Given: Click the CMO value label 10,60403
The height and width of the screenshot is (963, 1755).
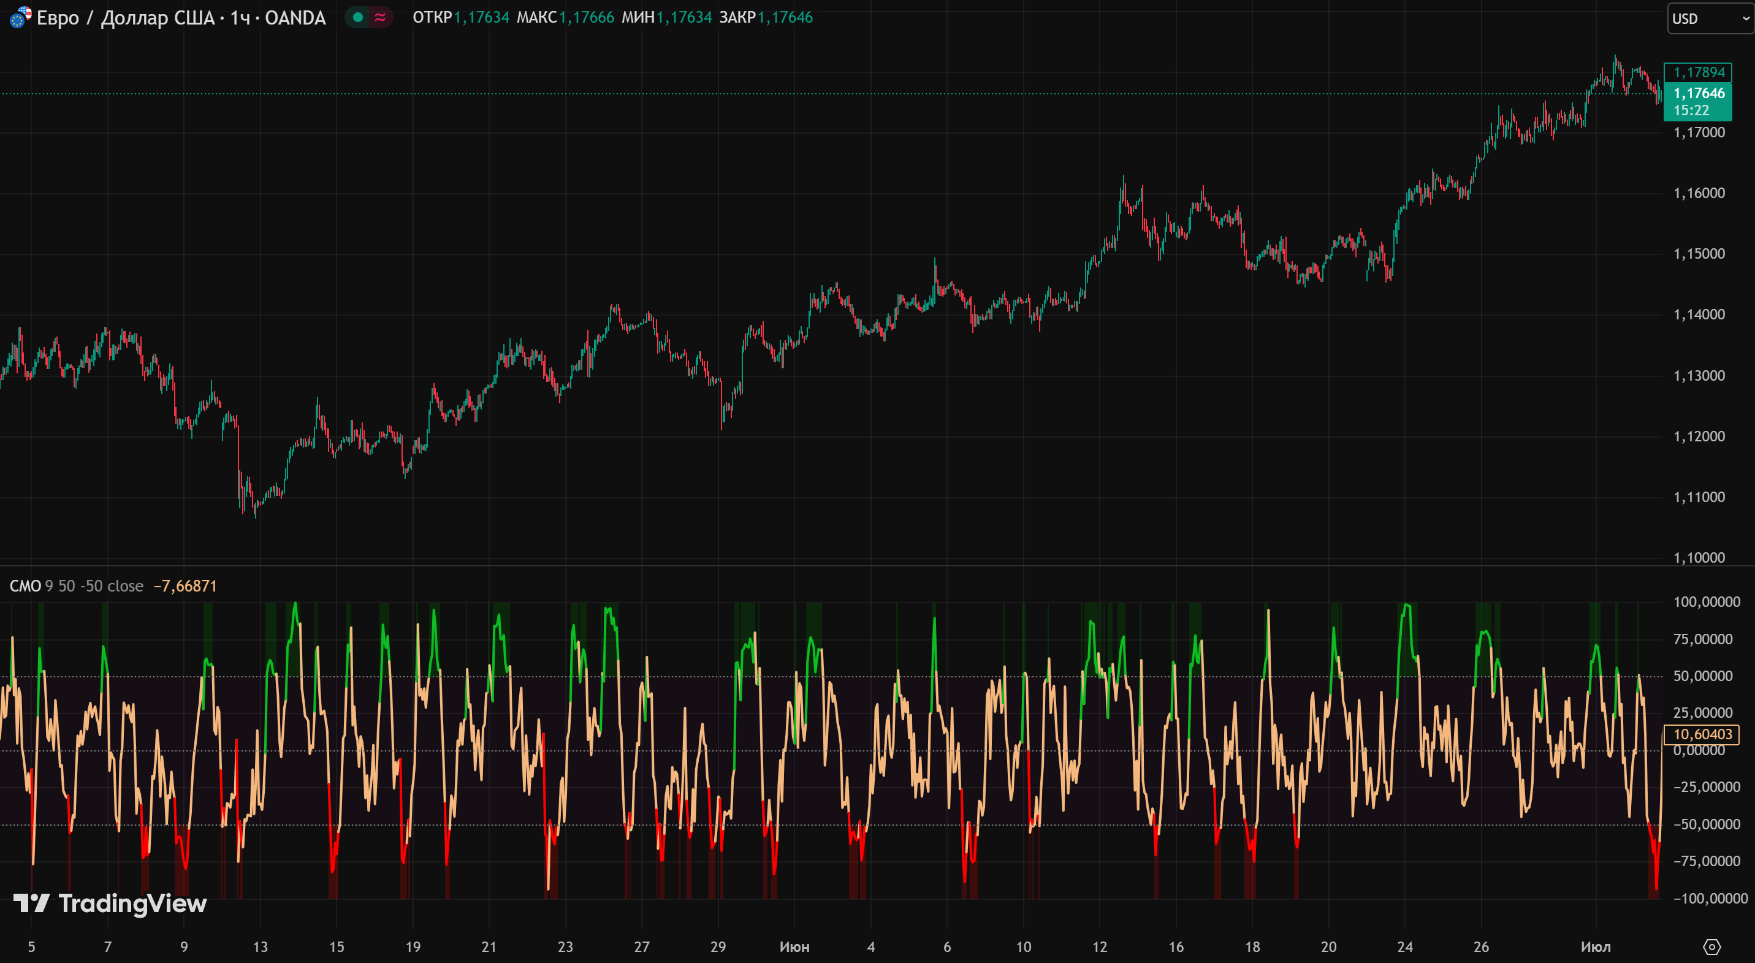Looking at the screenshot, I should coord(1702,734).
